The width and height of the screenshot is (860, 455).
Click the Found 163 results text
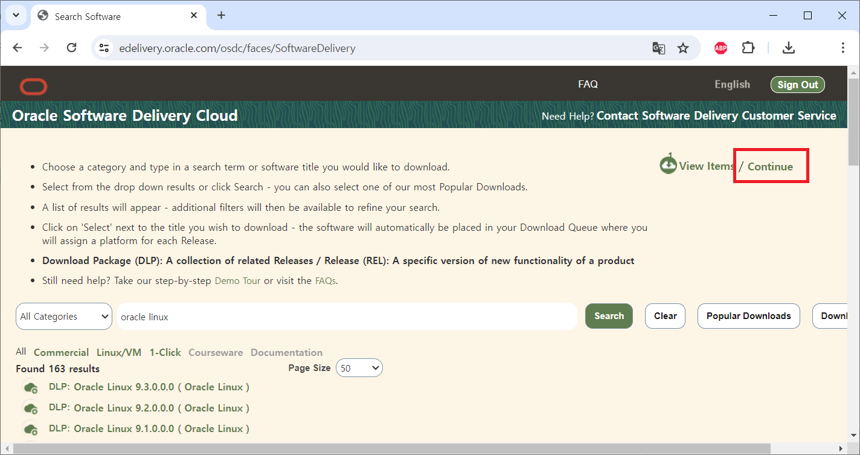pyautogui.click(x=57, y=369)
